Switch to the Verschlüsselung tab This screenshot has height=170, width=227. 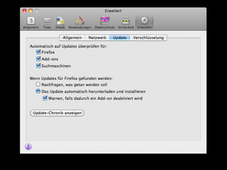[x=148, y=38]
